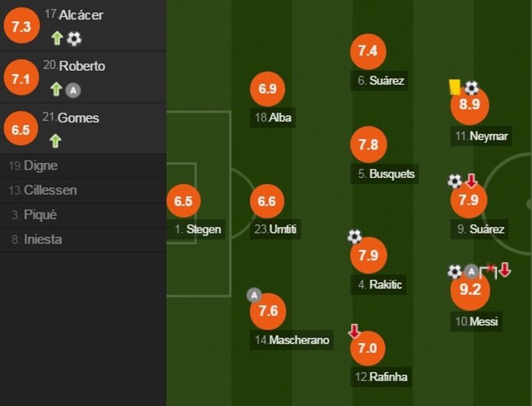Click the goal icon above Neymar's rating
532x406 pixels.
471,88
